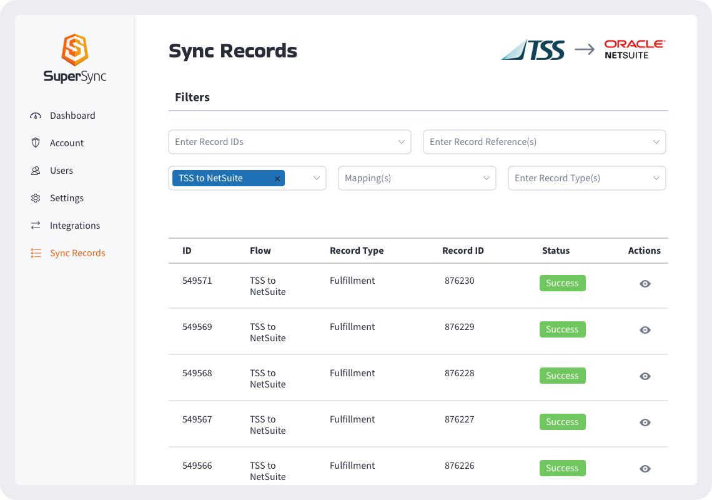View details of record 549571 with eye icon
Screen dimensions: 712x500
click(x=645, y=284)
